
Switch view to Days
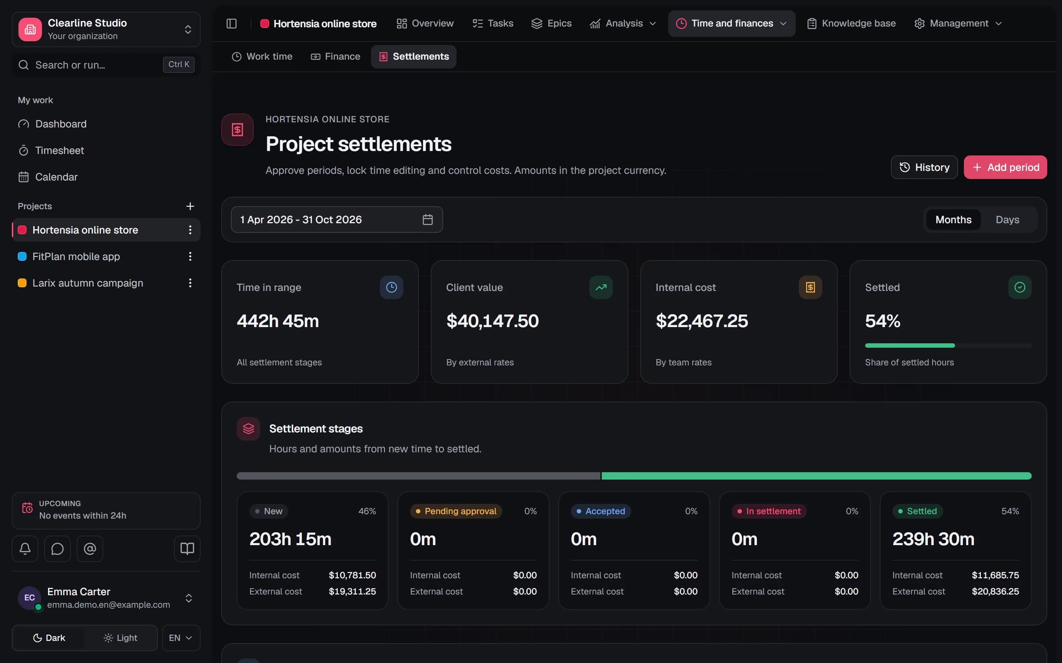(1007, 220)
